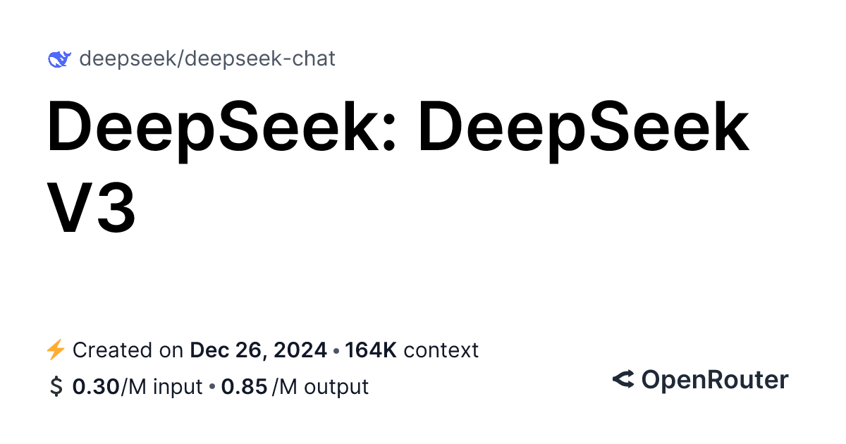Click the word "context" after 164K
This screenshot has height=444, width=846.
click(x=441, y=350)
